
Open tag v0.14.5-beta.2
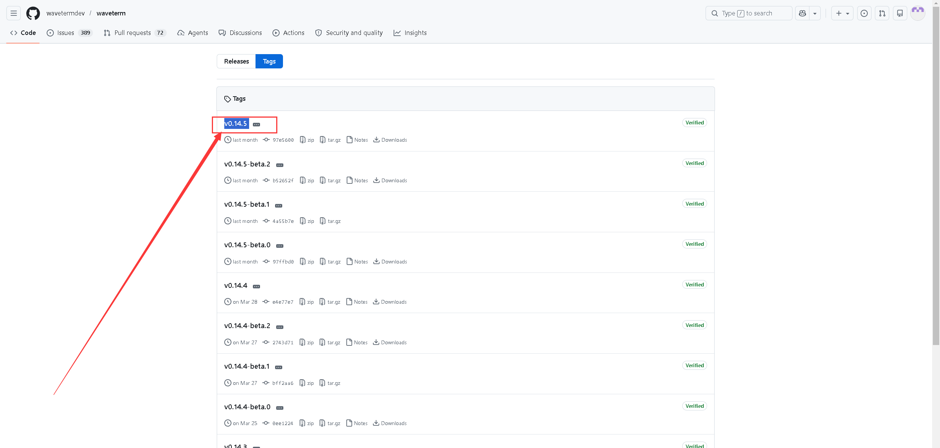coord(247,164)
